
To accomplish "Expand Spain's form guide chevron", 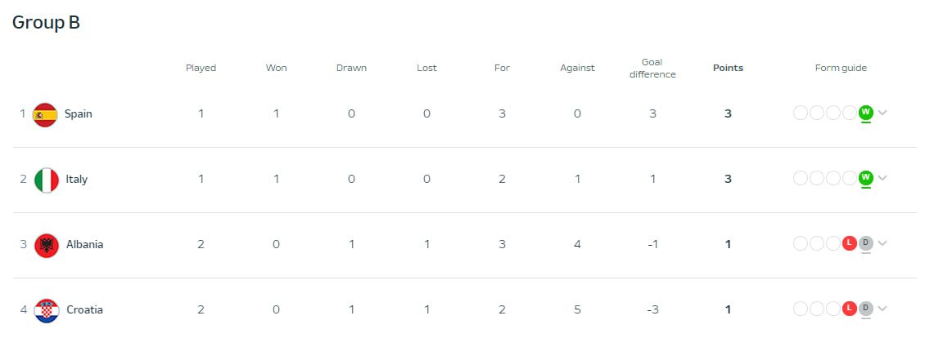I will tap(882, 113).
